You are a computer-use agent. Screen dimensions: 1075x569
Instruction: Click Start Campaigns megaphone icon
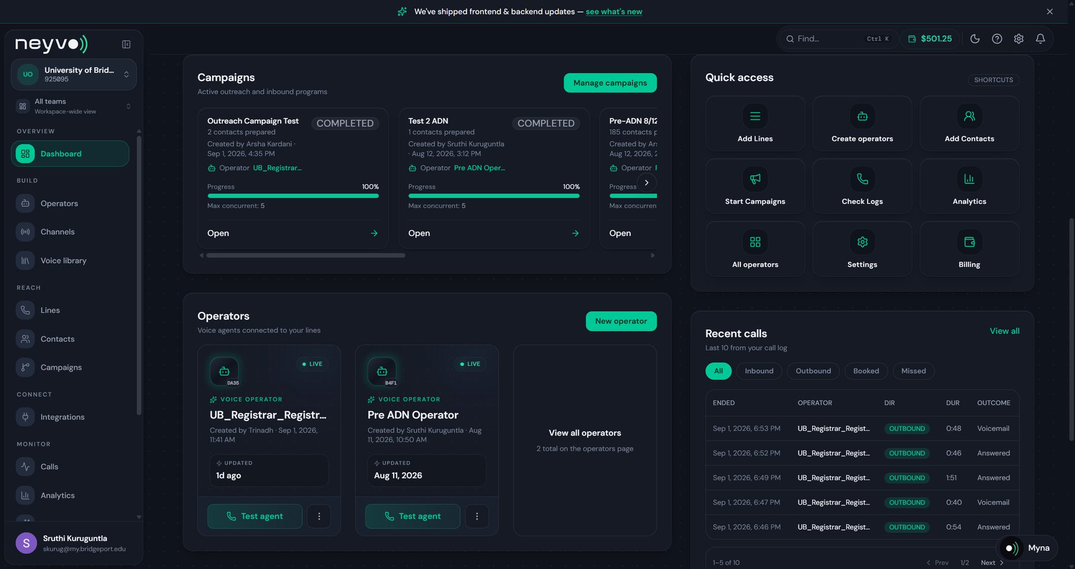pos(755,179)
